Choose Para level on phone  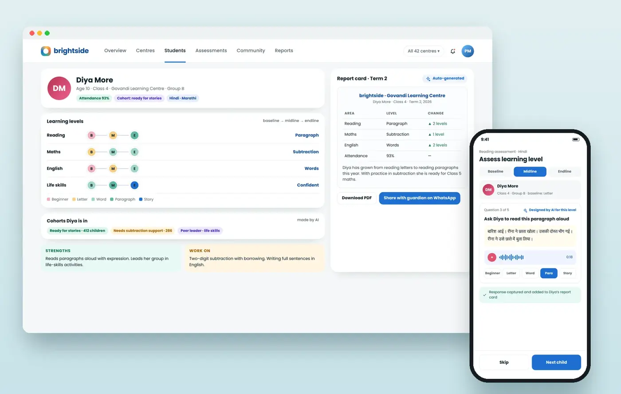click(549, 273)
